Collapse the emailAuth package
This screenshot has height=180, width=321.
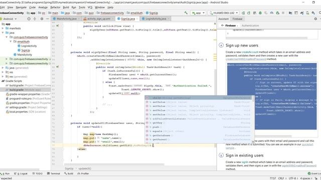point(11,41)
